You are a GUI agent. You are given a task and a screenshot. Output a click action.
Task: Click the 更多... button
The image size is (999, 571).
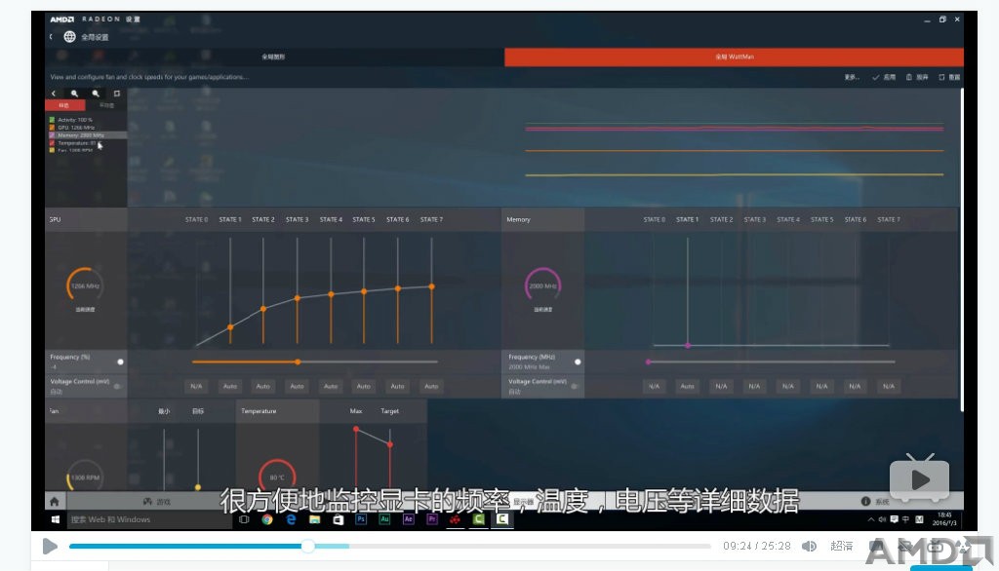point(852,77)
